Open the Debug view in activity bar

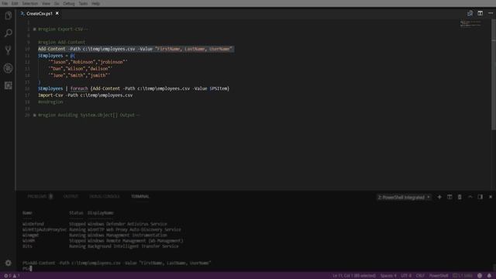click(x=9, y=68)
